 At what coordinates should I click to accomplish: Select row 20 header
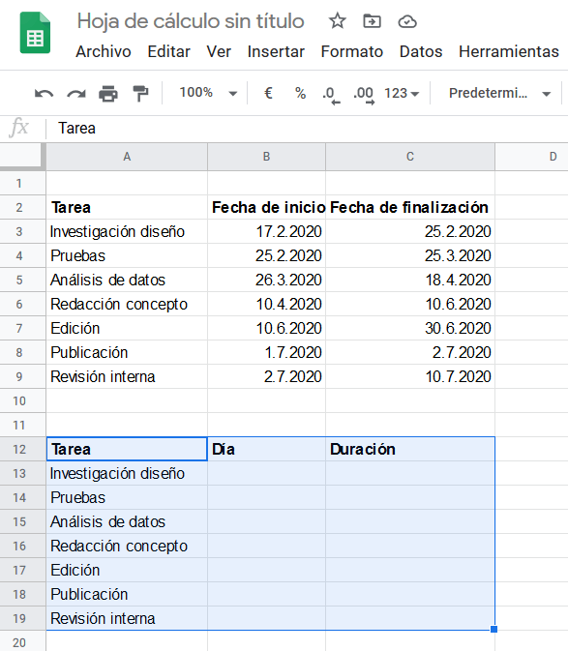23,642
